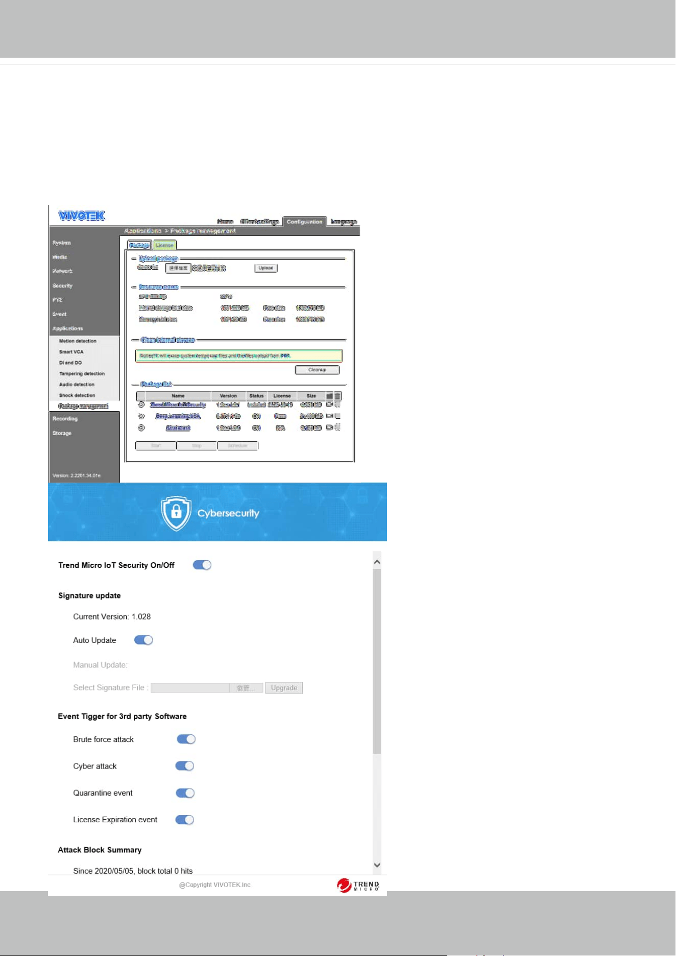676x956 pixels.
Task: Click the trash icon in package list header
Action: [337, 396]
